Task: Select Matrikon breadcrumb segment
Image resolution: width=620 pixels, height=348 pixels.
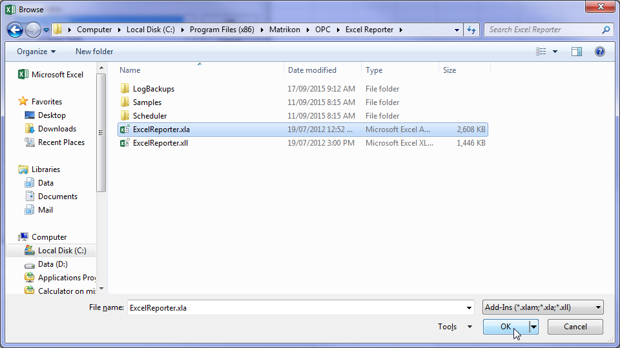Action: tap(285, 30)
